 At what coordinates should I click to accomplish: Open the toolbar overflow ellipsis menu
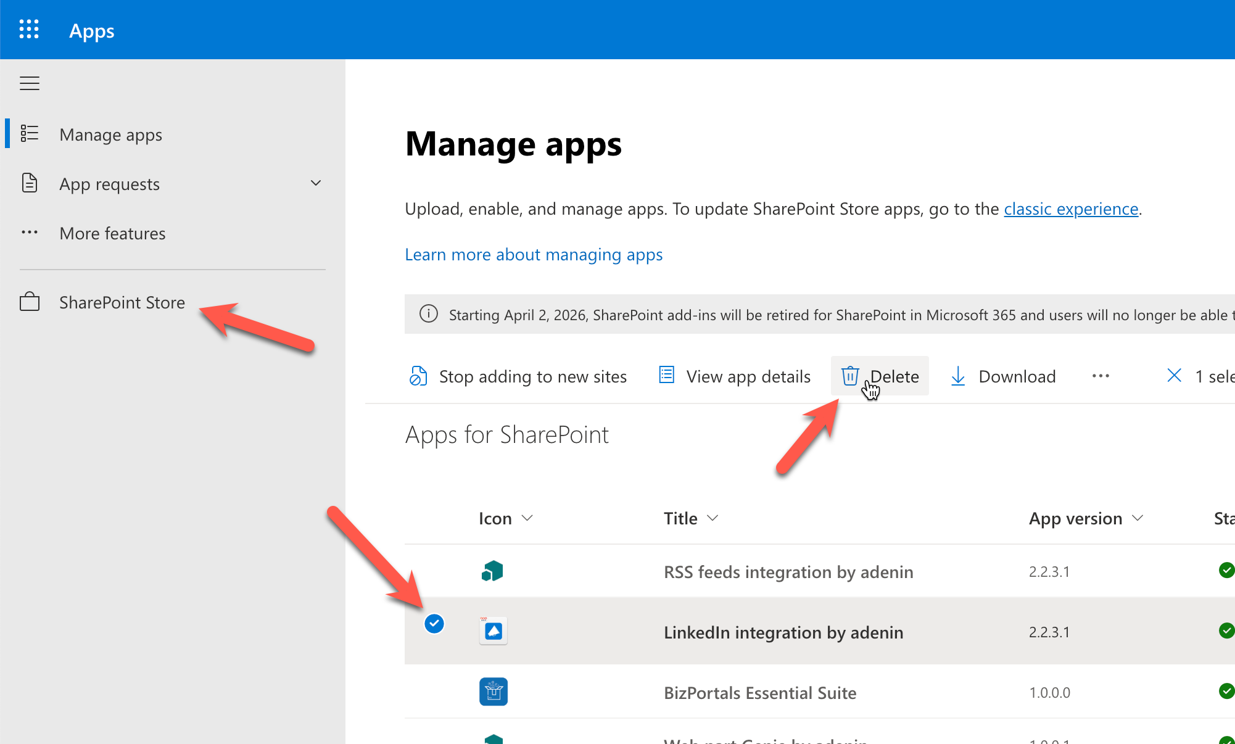1101,376
